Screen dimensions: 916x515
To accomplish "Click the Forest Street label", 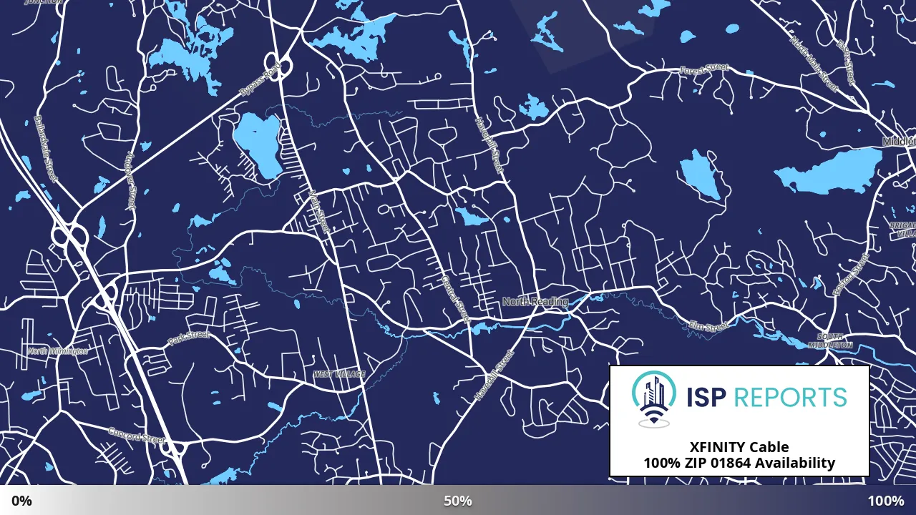I will 704,69.
